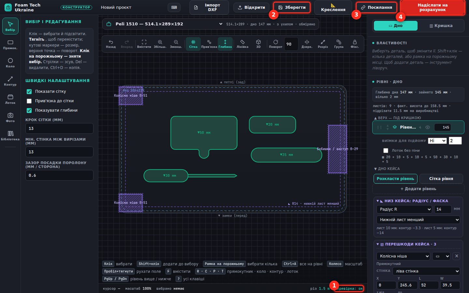Select the Лоток tray tool
Viewport: 469px width, 293px height.
pos(10,99)
